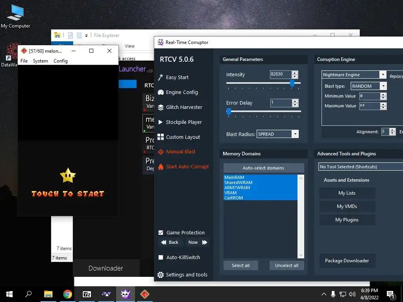Click Intensity value input field
The width and height of the screenshot is (403, 302).
(x=281, y=74)
